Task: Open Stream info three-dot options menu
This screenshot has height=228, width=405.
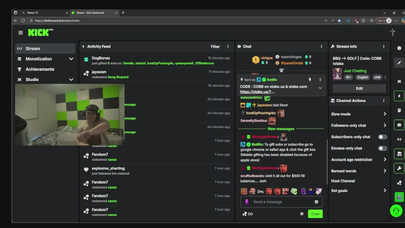Action: [383, 47]
